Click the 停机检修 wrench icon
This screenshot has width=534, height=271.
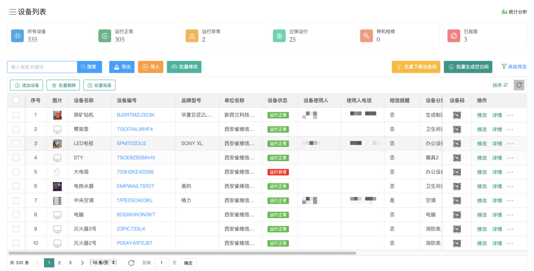pyautogui.click(x=366, y=36)
